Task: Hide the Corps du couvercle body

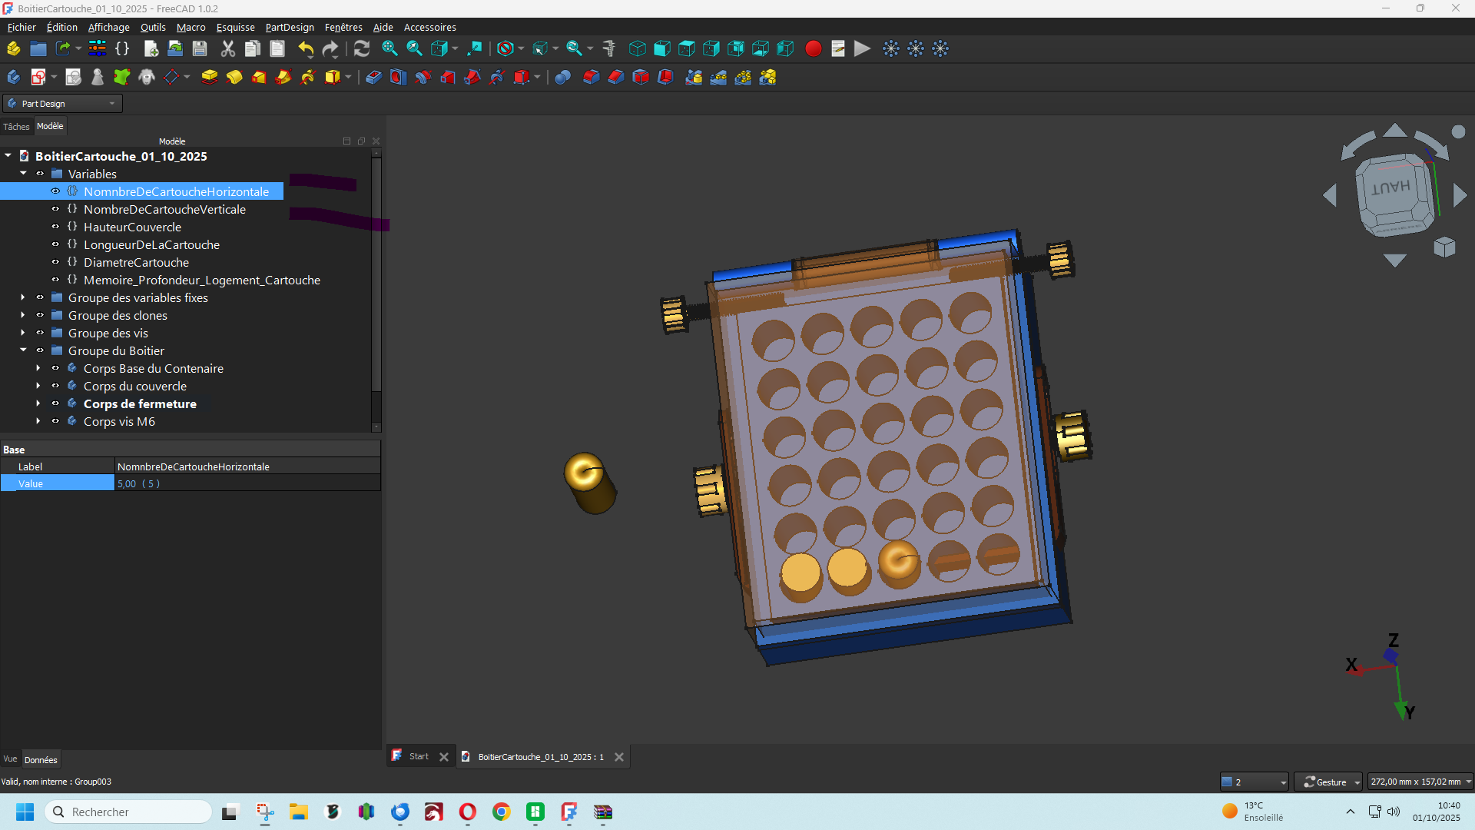Action: click(55, 386)
